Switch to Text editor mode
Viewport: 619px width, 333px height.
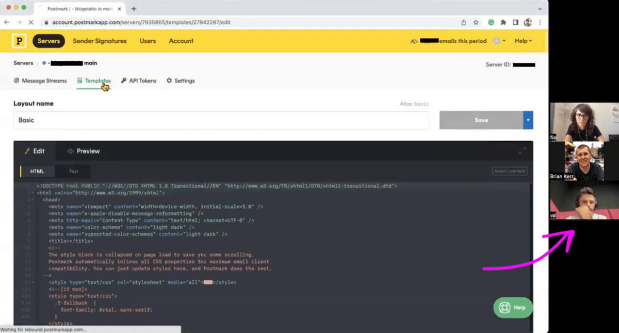click(73, 171)
